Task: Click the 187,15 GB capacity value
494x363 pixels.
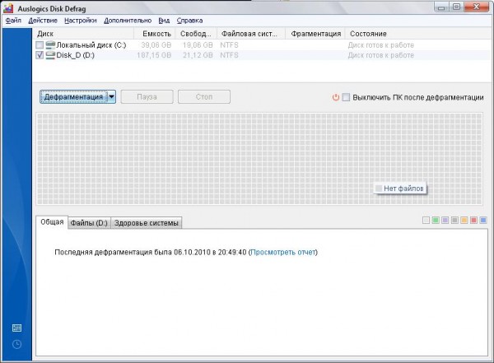Action: coord(154,55)
